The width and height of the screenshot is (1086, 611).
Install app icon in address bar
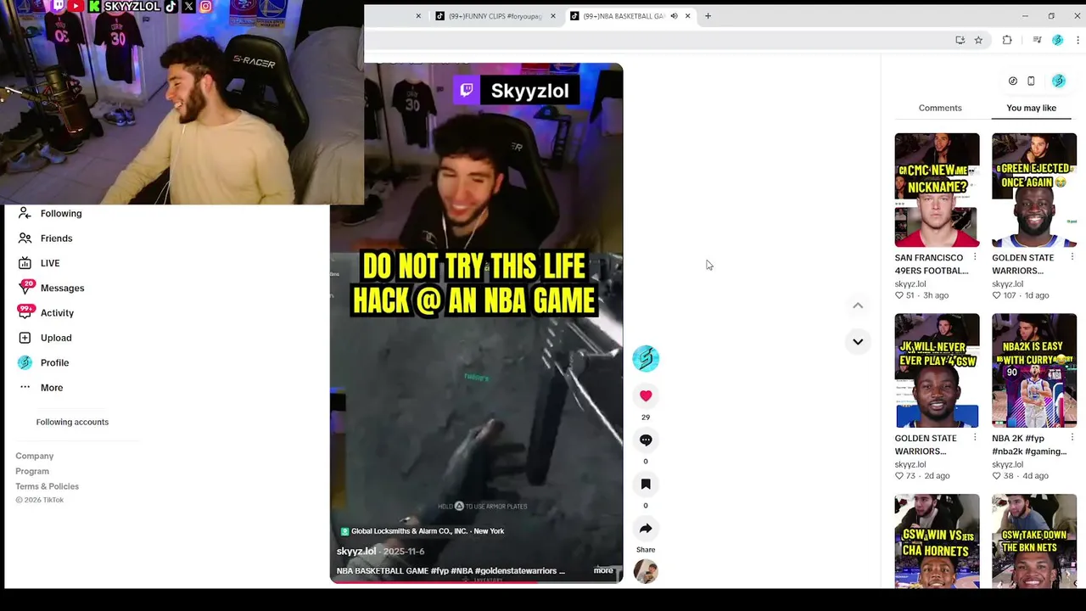960,40
